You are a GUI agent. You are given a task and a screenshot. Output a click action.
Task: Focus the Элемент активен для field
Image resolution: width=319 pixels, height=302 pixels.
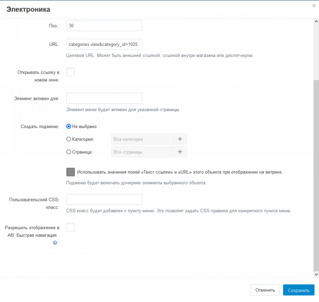point(104,98)
